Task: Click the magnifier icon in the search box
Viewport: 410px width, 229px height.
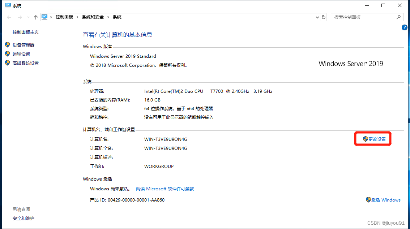Action: point(398,17)
